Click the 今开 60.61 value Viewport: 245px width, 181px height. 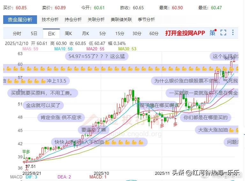93,8
